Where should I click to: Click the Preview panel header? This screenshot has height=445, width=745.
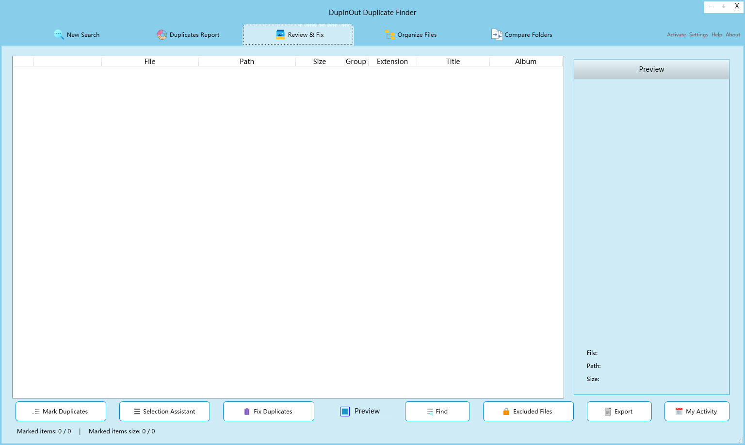point(651,69)
